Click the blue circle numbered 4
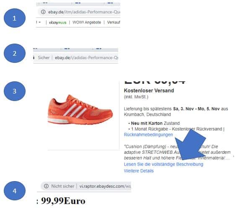This screenshot has width=238, height=210. tap(15, 191)
